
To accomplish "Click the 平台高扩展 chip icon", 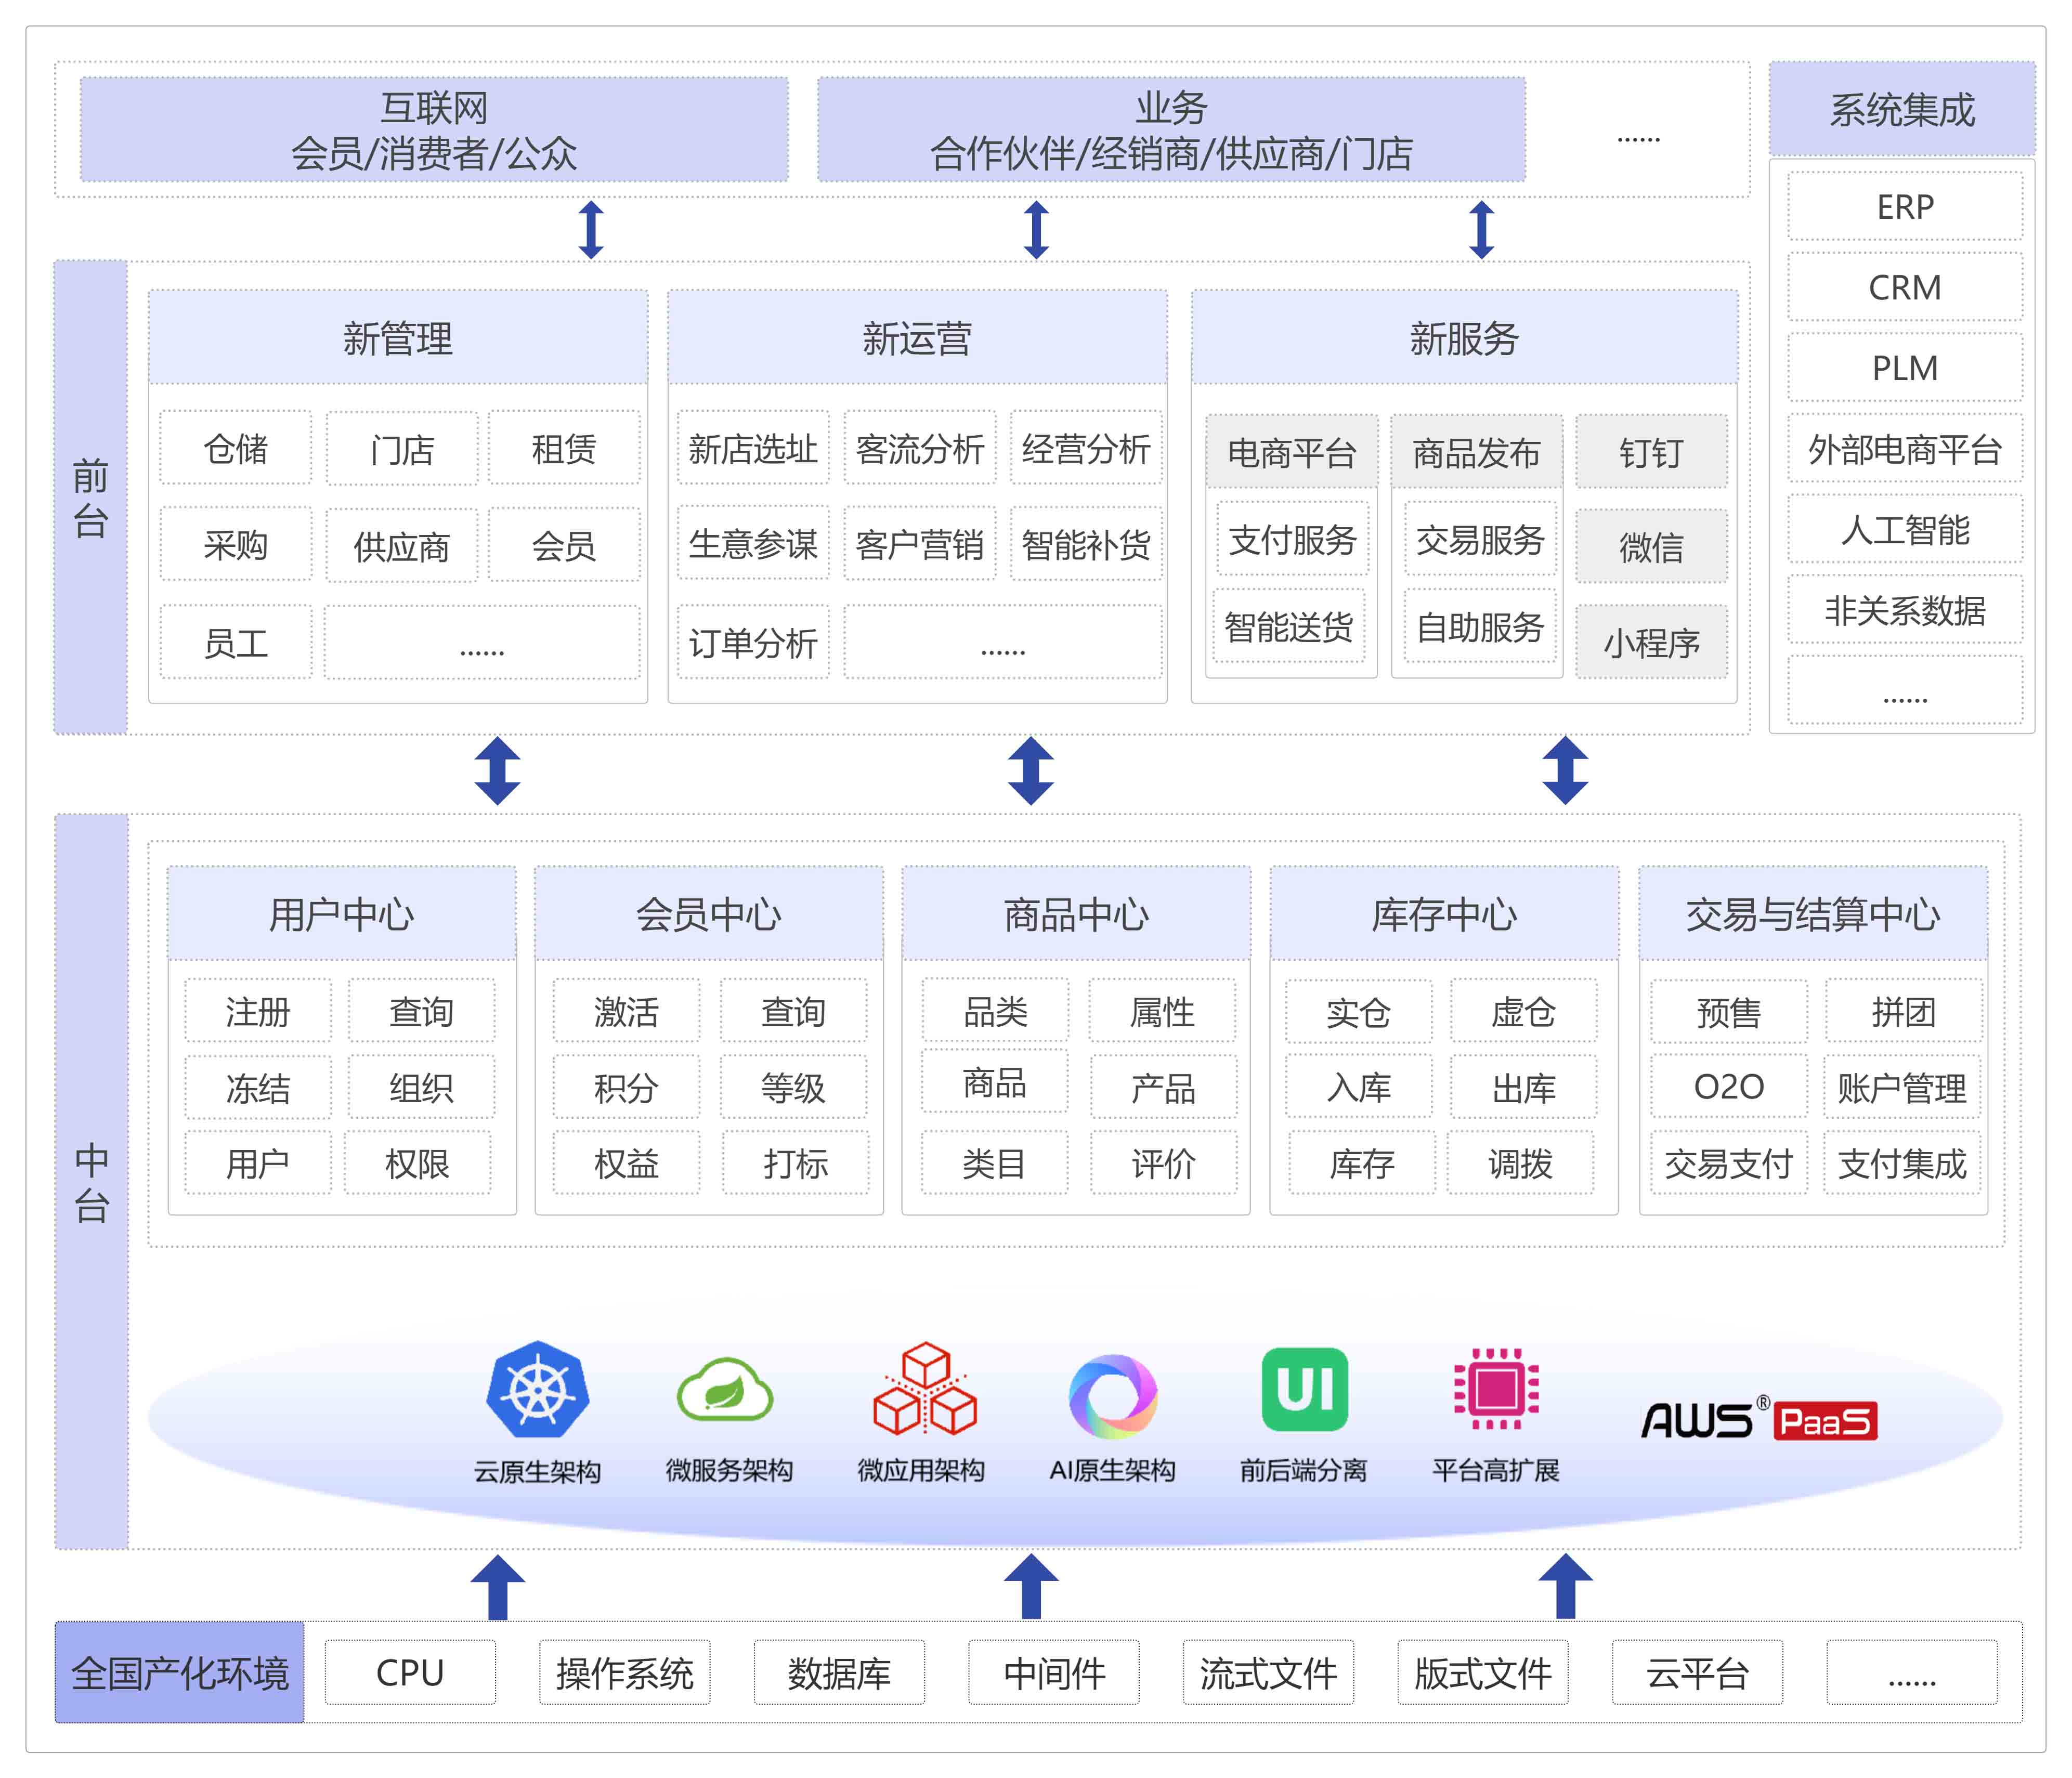I will 1496,1389.
